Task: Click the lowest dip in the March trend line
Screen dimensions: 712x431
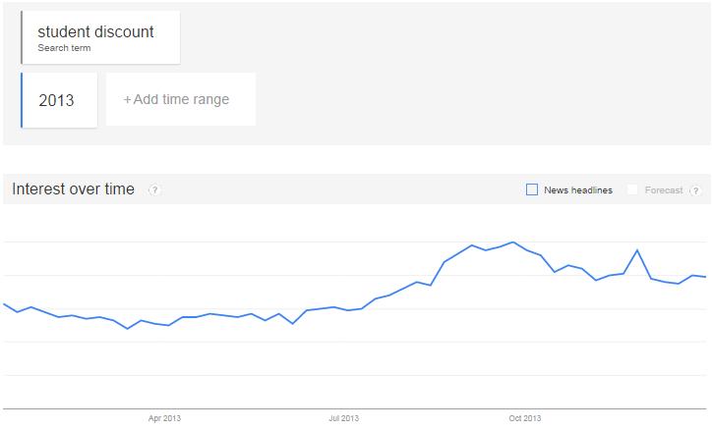Action: (x=128, y=329)
